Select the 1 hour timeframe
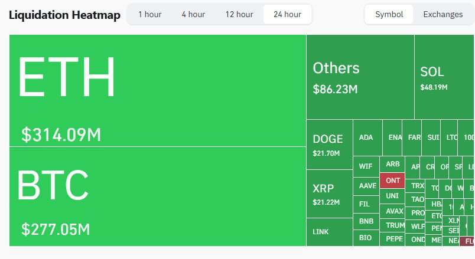 click(x=149, y=14)
